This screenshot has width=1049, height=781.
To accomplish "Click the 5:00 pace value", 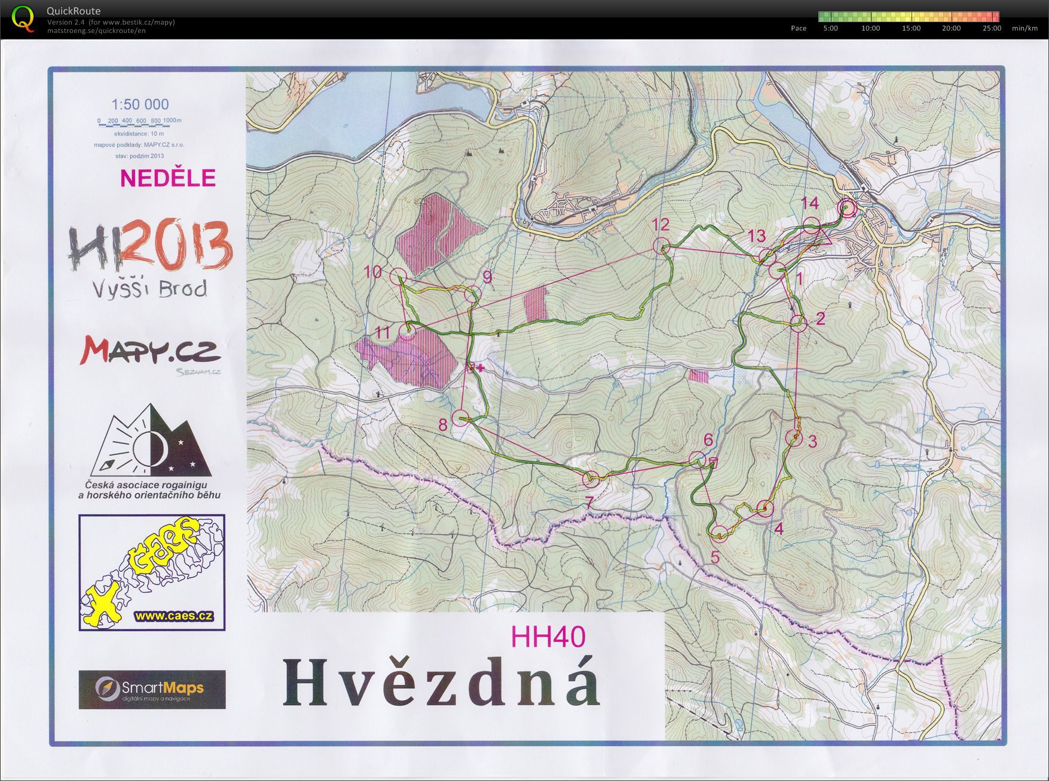I will pyautogui.click(x=830, y=28).
